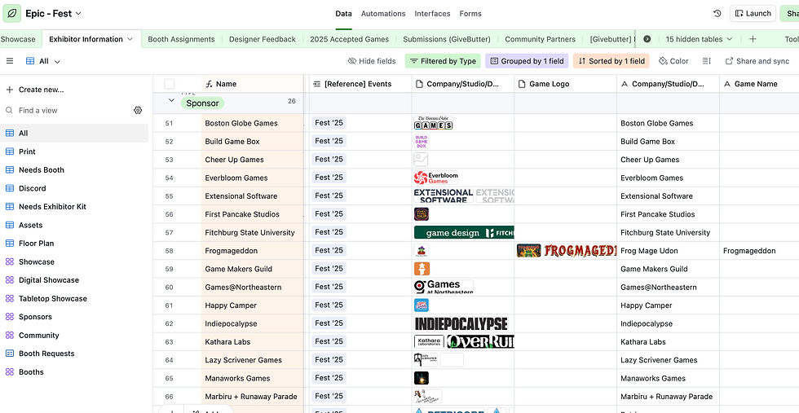The height and width of the screenshot is (413, 799).
Task: Click Hide fields button
Action: (372, 61)
